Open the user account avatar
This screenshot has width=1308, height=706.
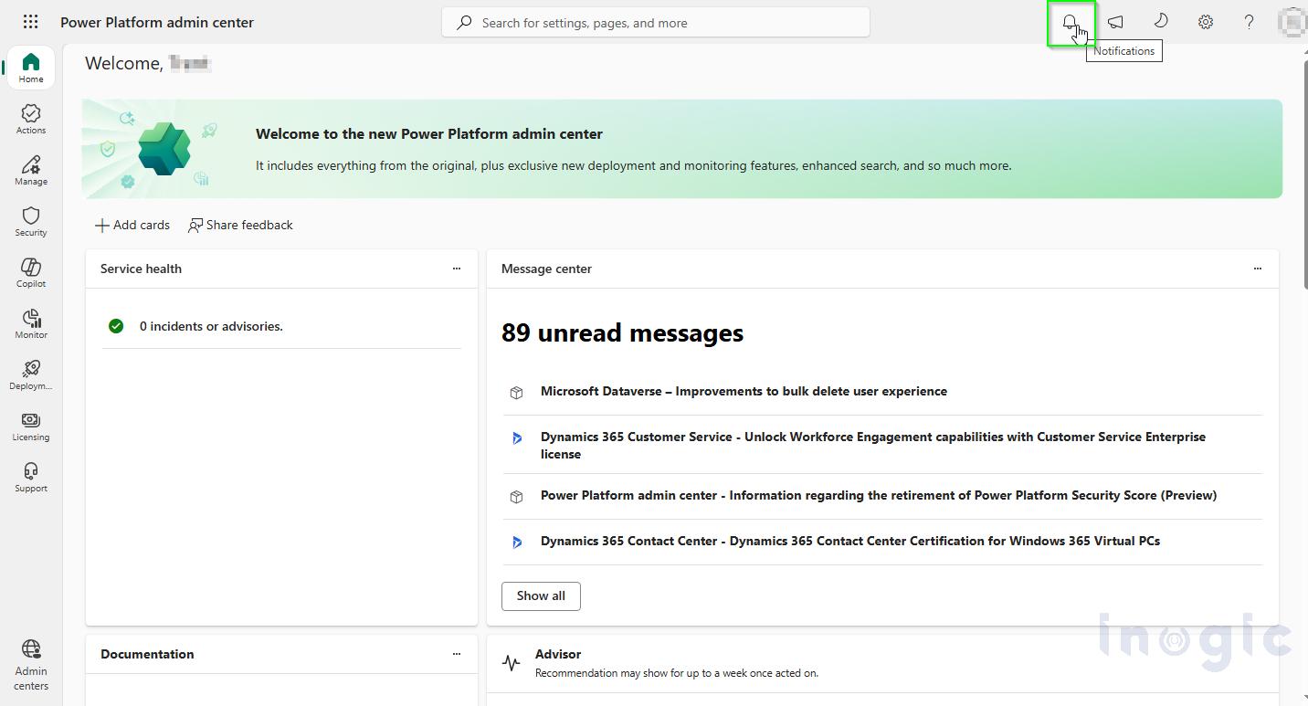point(1292,22)
